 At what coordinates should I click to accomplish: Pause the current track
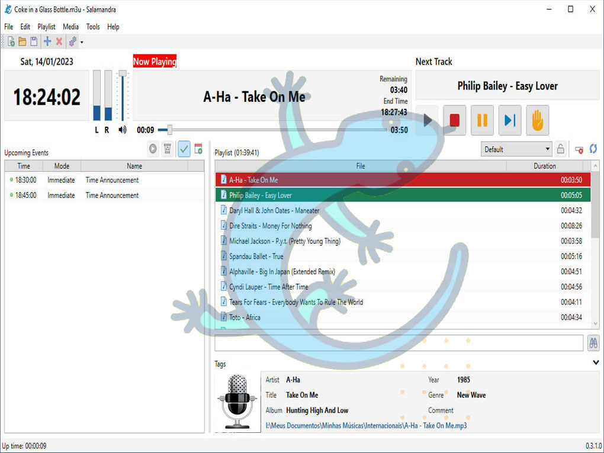482,120
